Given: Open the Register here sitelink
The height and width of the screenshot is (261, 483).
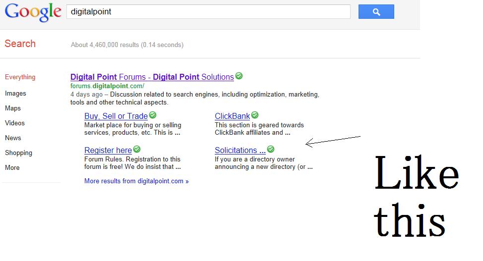Looking at the screenshot, I should point(108,150).
